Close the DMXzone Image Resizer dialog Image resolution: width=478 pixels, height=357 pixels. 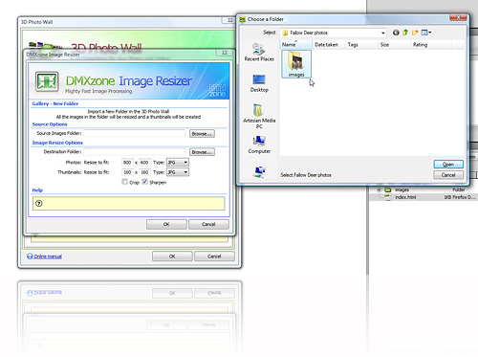pyautogui.click(x=225, y=53)
